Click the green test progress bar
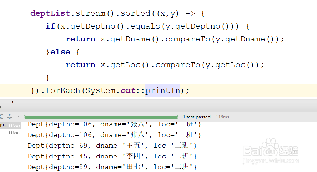 101,117
